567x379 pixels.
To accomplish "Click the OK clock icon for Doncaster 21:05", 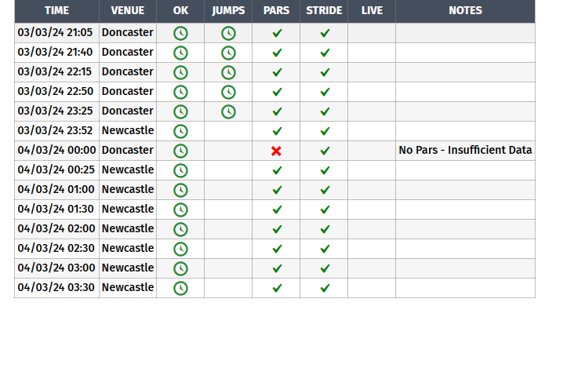I will [180, 33].
